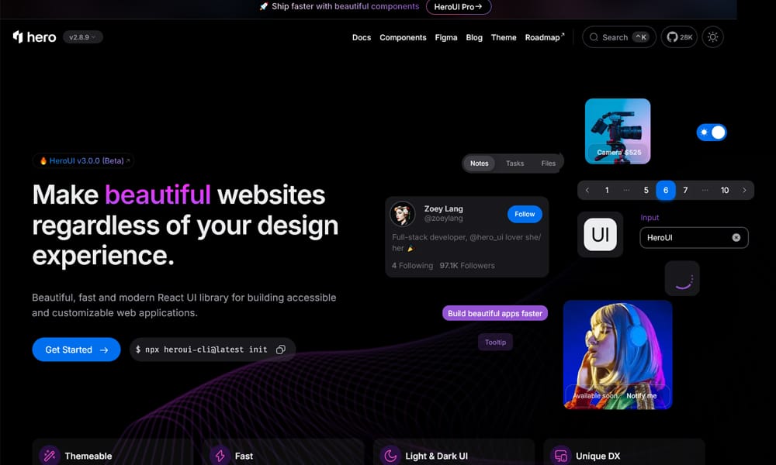This screenshot has width=776, height=465.
Task: Switch theme with the sun icon
Action: click(x=712, y=37)
